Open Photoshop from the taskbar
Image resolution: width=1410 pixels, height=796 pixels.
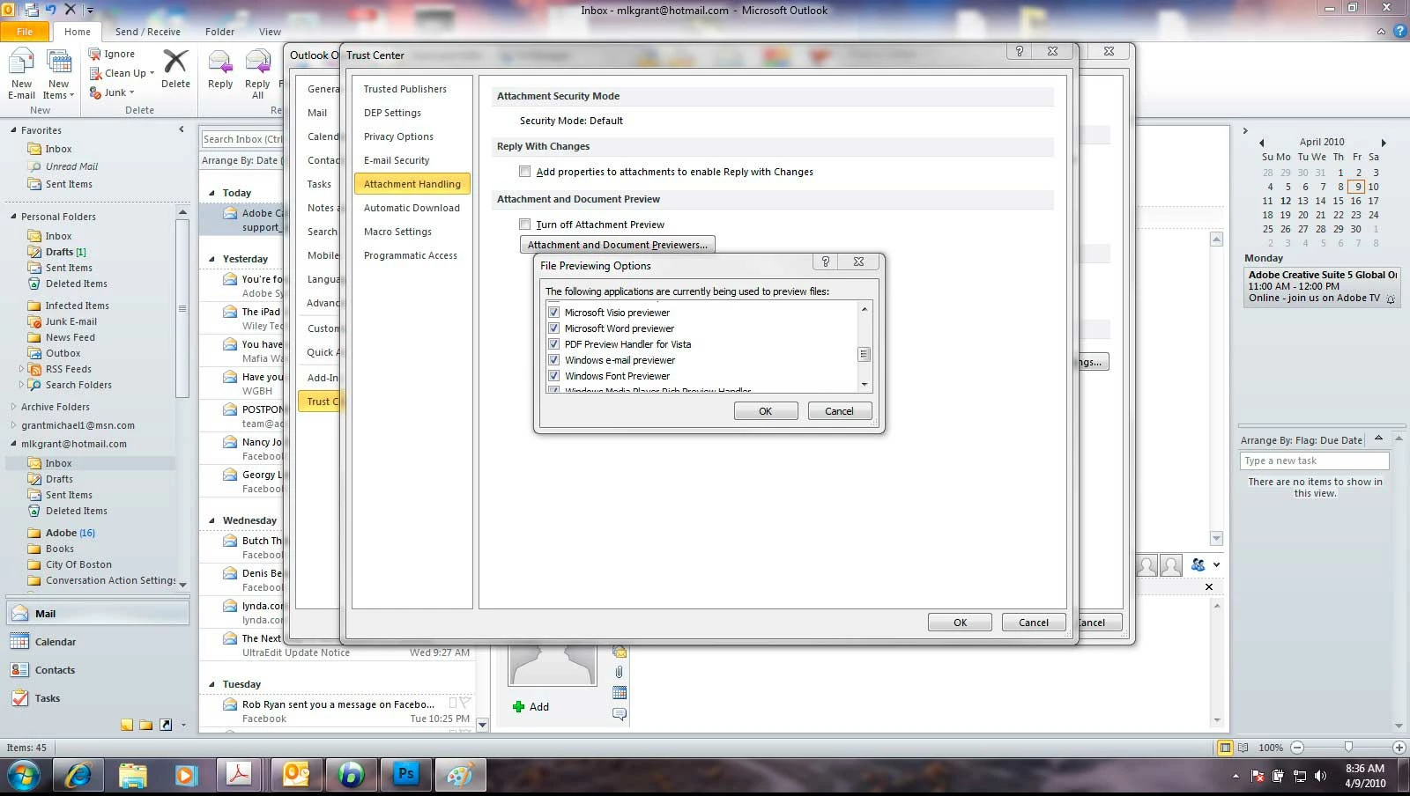[x=406, y=775]
